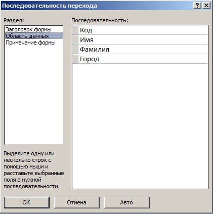Click row selector box beside Город
The height and width of the screenshot is (214, 213).
(x=75, y=59)
